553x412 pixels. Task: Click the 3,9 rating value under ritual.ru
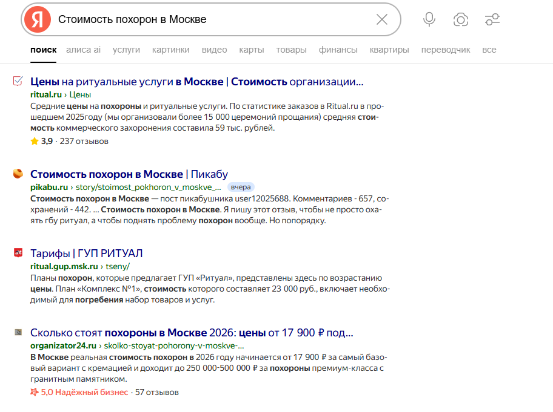pos(47,142)
